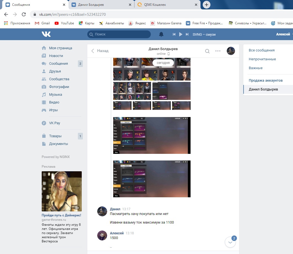Open Моя страница in sidebar
Screen dimensions: 293x254
coord(60,48)
